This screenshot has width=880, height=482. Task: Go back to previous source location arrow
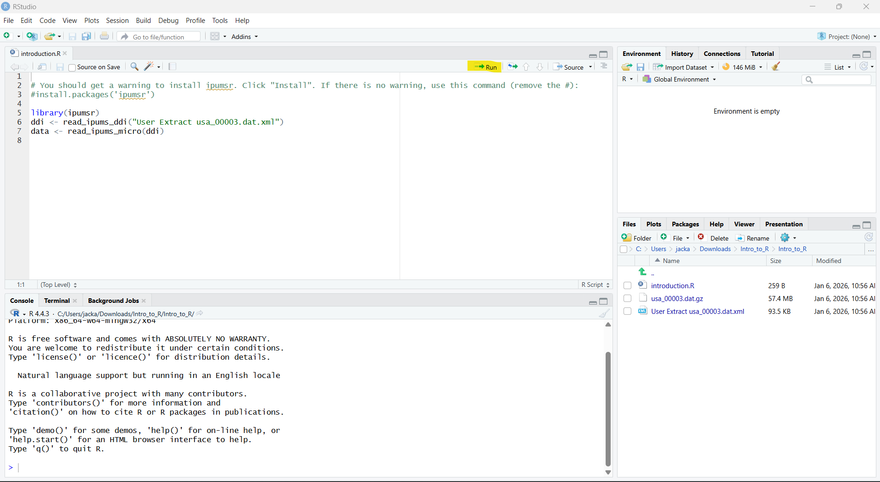click(x=14, y=67)
